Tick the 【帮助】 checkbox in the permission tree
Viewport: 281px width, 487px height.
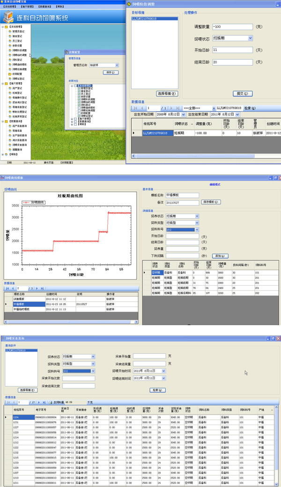tap(75, 124)
